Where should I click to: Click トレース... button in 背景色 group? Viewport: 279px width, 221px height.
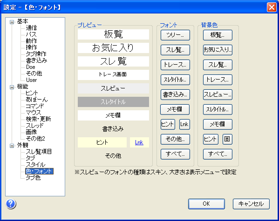(x=218, y=80)
